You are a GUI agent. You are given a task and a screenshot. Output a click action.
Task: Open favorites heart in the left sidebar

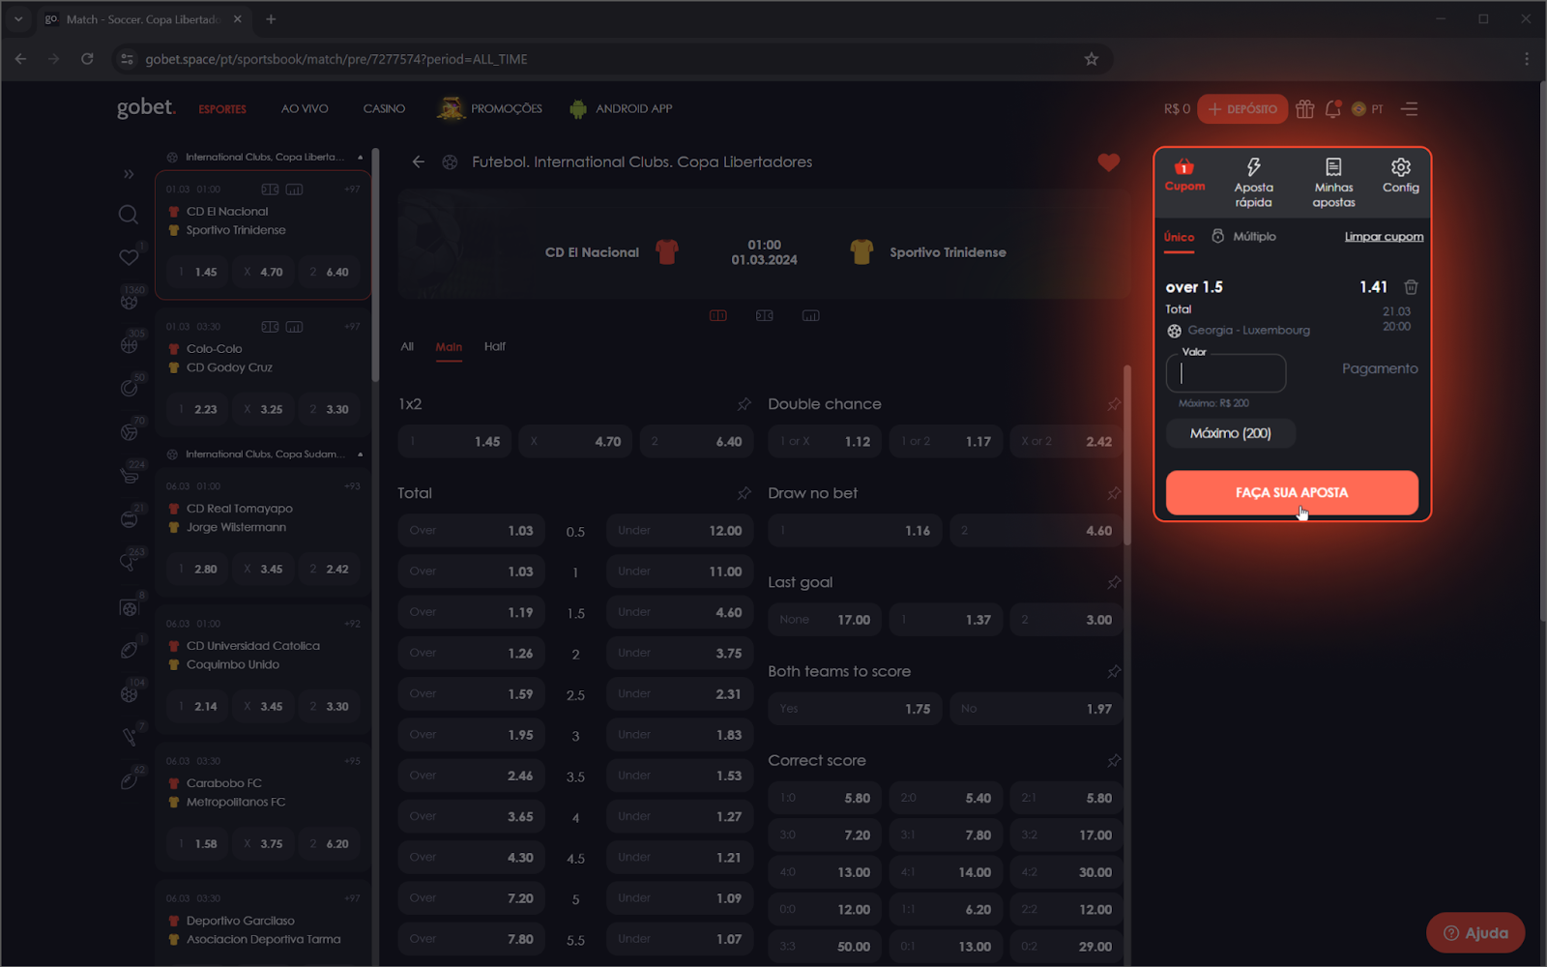[129, 257]
